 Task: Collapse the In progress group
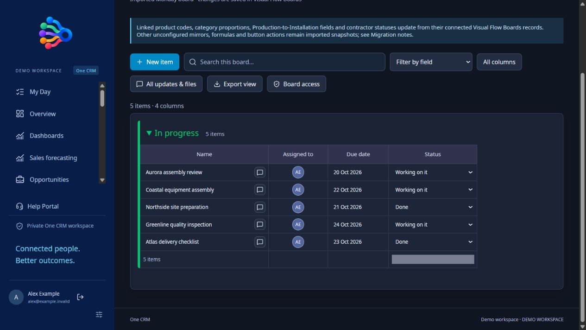coord(149,133)
